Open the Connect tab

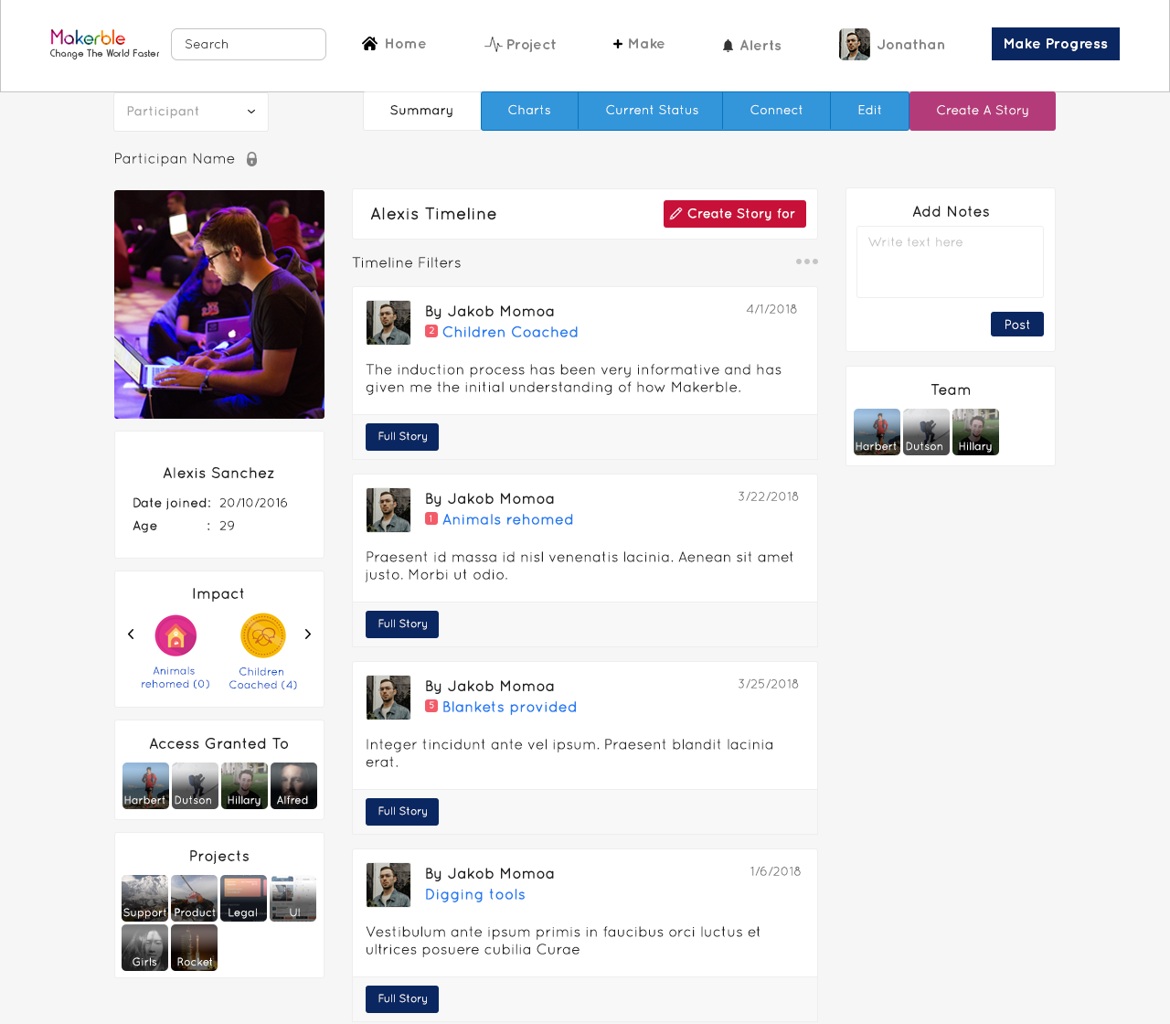776,111
